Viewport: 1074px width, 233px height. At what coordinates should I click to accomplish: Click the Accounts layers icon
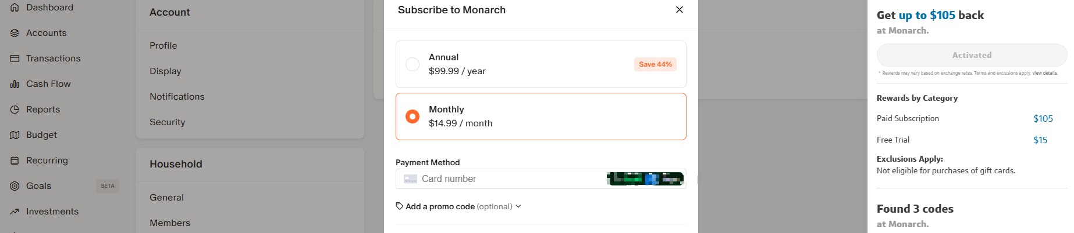coord(15,33)
